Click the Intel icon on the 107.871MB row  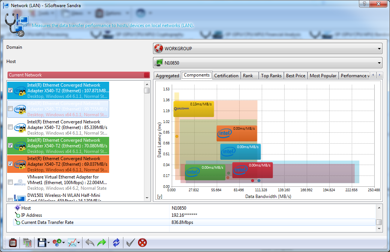coord(20,91)
